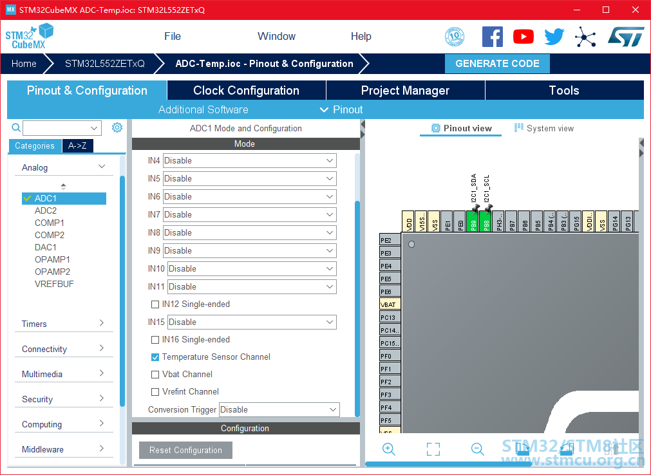Open the IN4 dropdown
Image resolution: width=651 pixels, height=475 pixels.
[x=250, y=160]
